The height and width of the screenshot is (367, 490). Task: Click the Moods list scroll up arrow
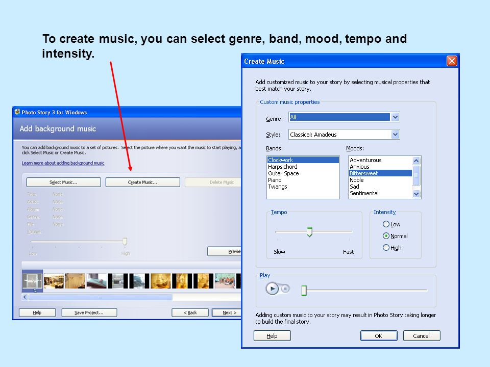coord(416,161)
